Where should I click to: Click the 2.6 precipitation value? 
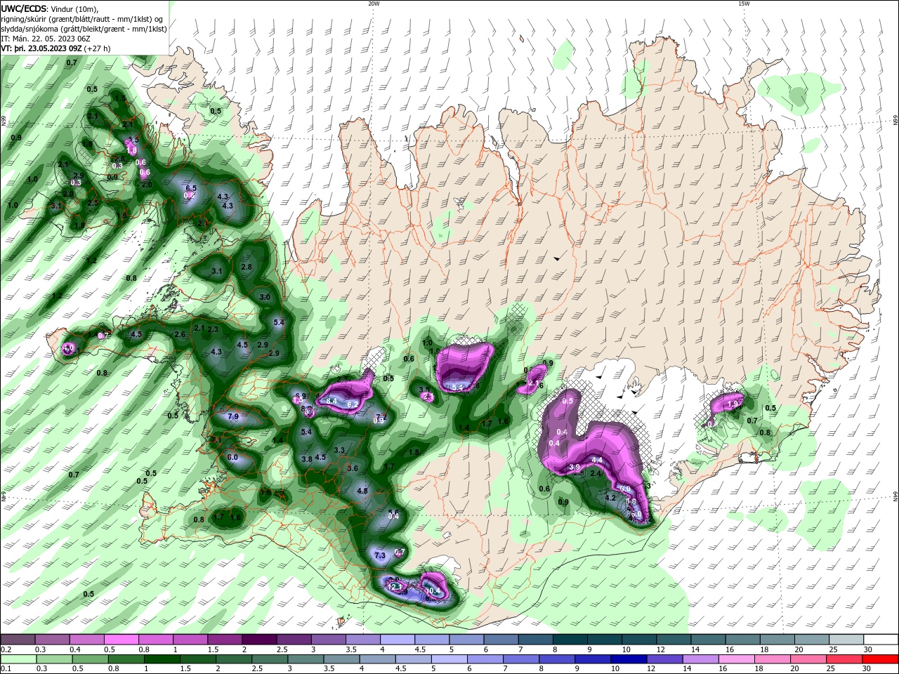point(180,334)
